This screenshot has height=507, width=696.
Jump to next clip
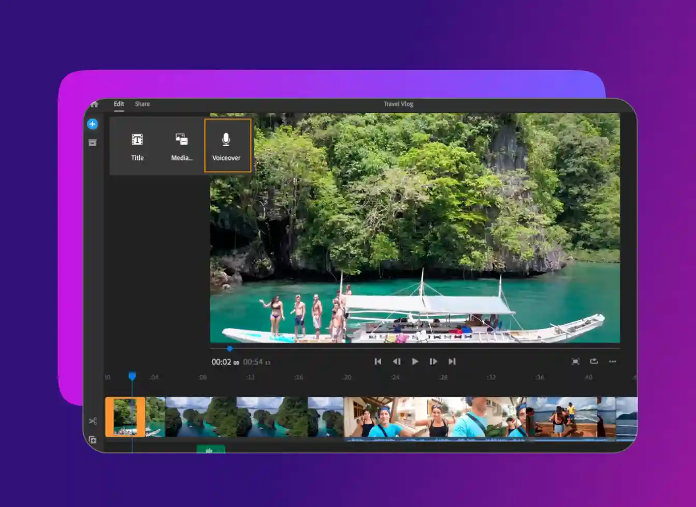[x=452, y=362]
